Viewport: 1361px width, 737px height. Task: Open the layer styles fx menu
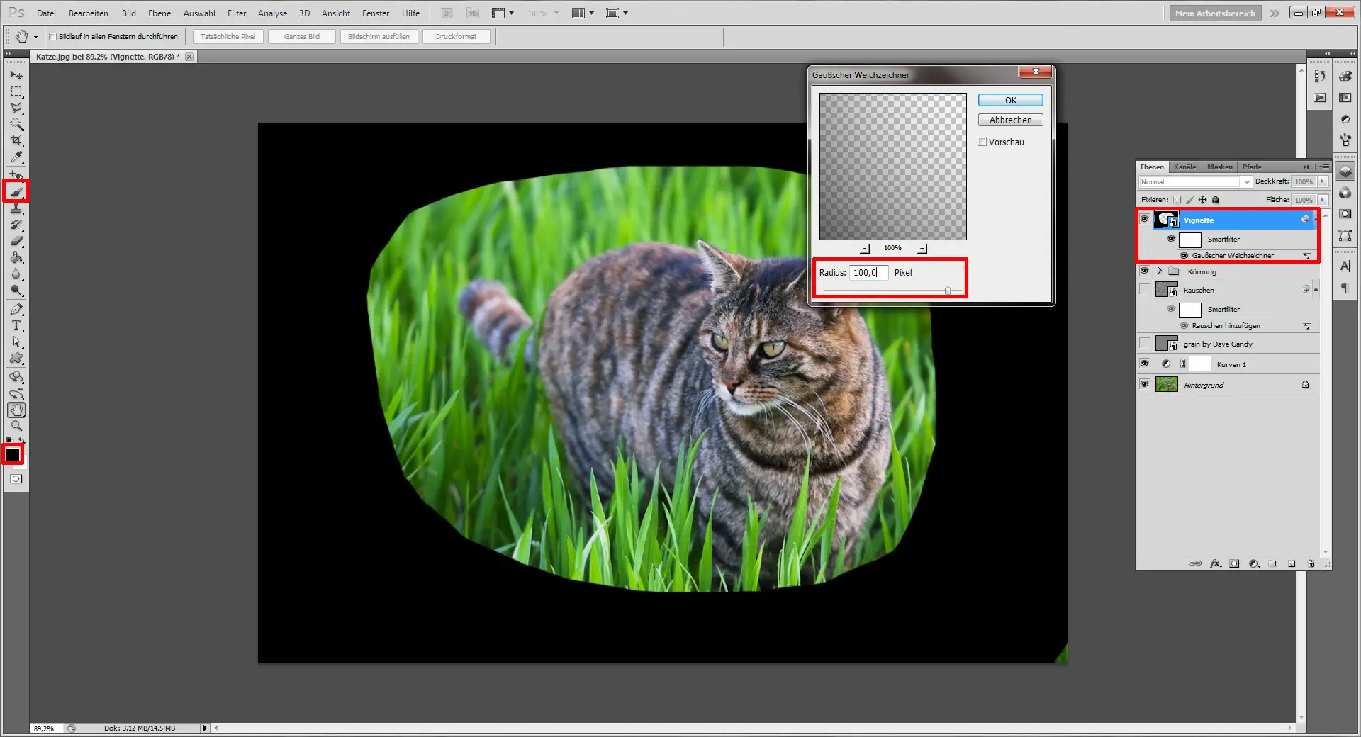tap(1216, 564)
